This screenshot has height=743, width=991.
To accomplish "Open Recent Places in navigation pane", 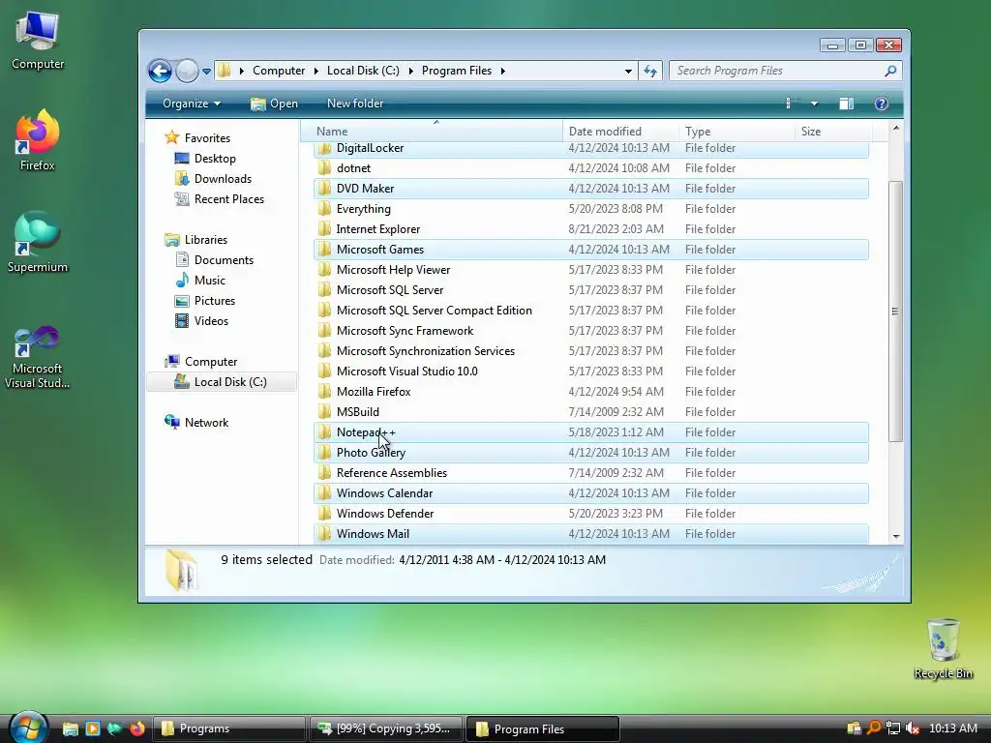I will click(x=228, y=199).
